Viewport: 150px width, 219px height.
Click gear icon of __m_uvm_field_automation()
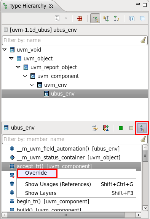(x=12, y=148)
